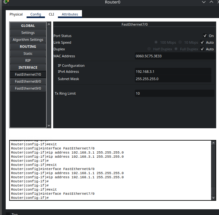Select the 100 Mbps radio button
The height and width of the screenshot is (215, 219).
(156, 42)
